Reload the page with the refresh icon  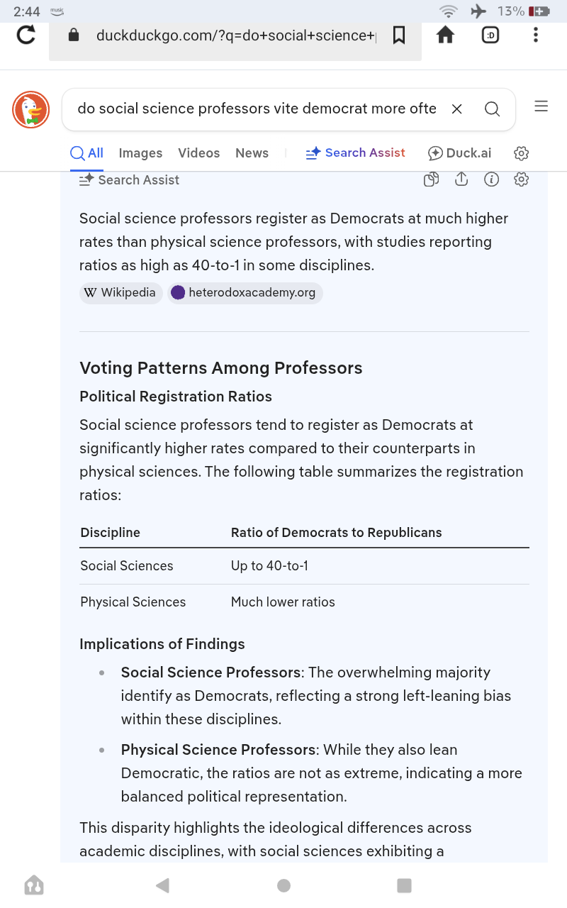(x=26, y=35)
